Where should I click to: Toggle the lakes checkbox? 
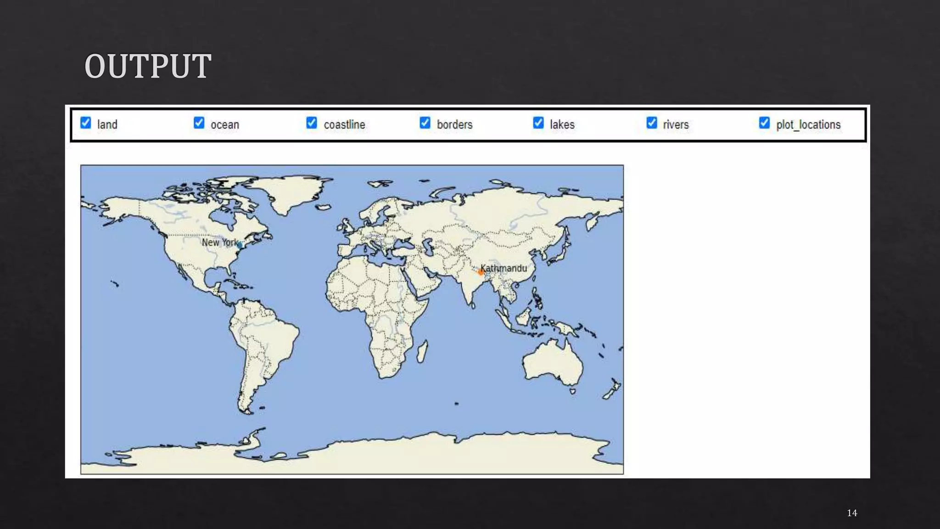click(x=538, y=123)
